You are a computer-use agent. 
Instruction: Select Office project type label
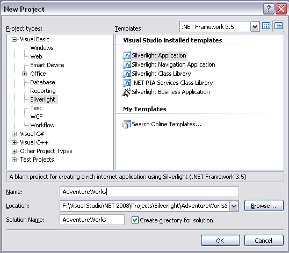38,74
